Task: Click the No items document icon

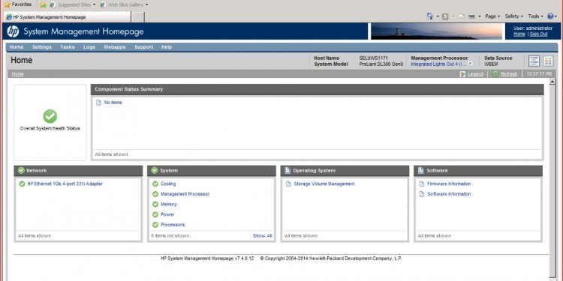Action: coord(98,103)
